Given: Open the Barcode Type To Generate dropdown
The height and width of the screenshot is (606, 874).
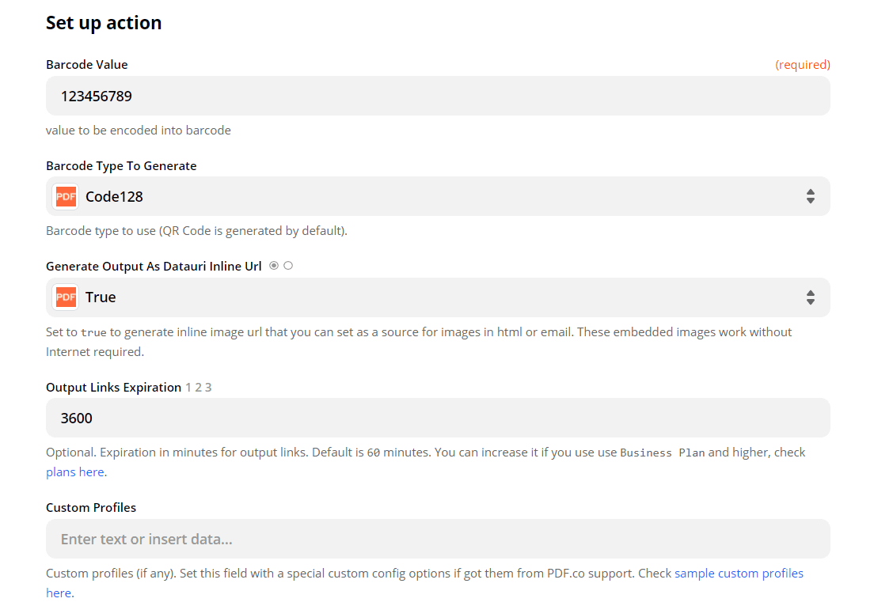Looking at the screenshot, I should tap(438, 196).
